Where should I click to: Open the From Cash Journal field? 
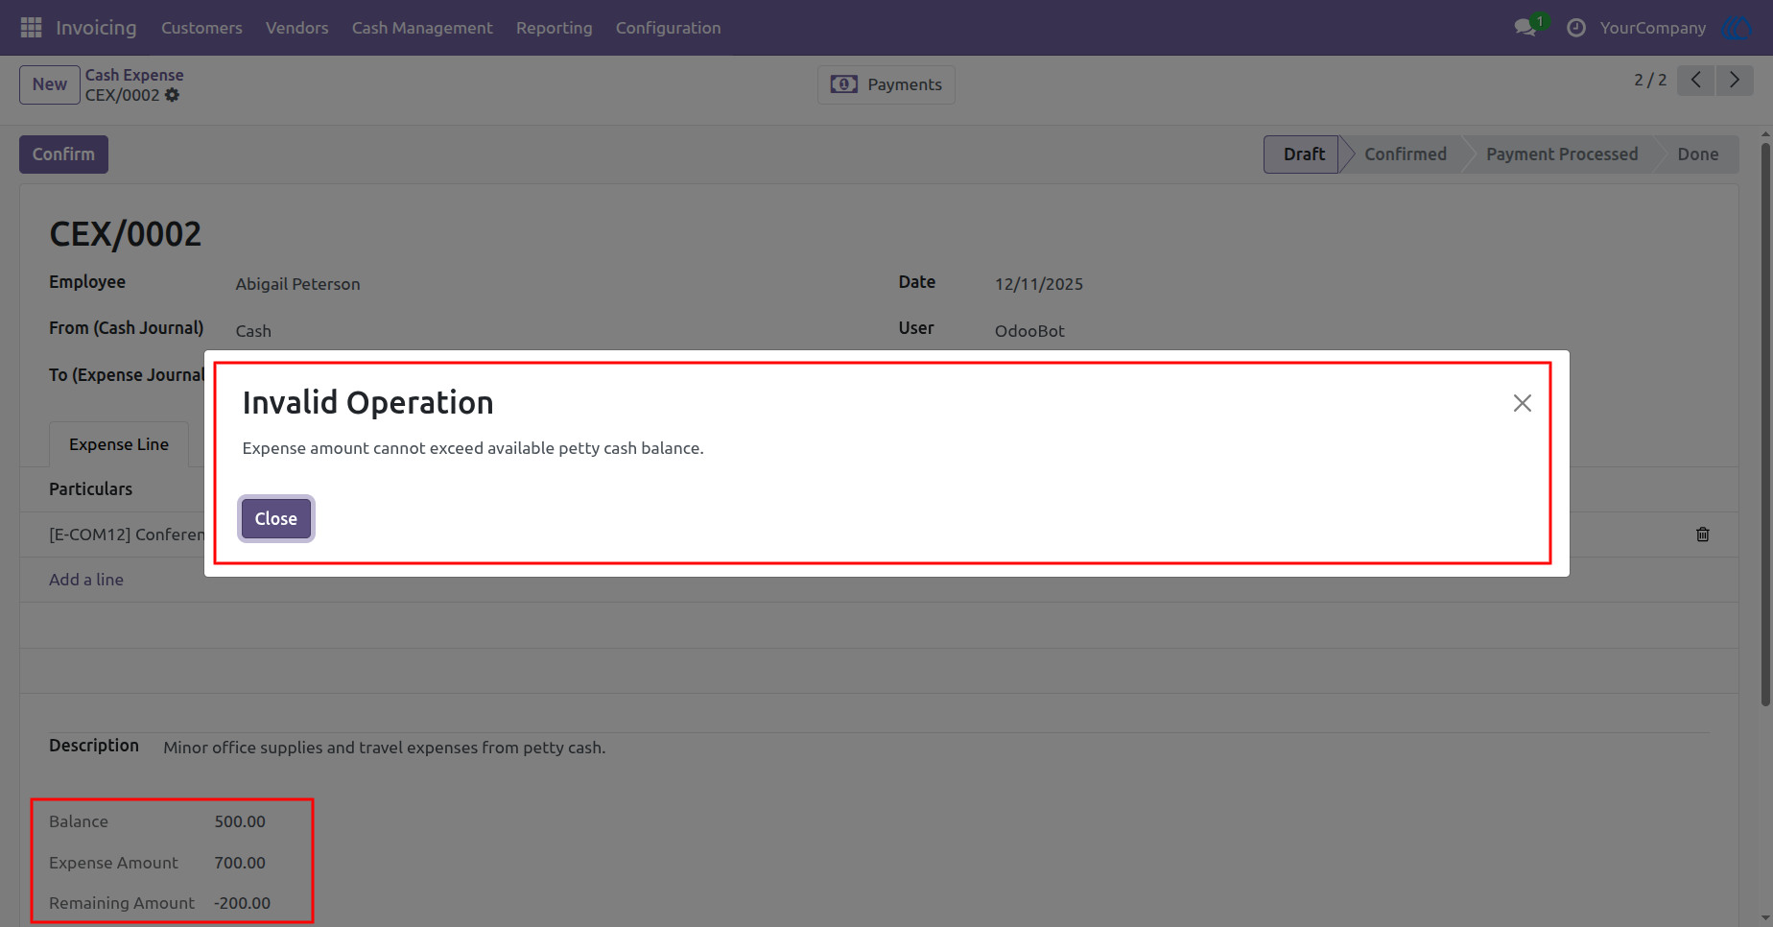[x=253, y=331]
